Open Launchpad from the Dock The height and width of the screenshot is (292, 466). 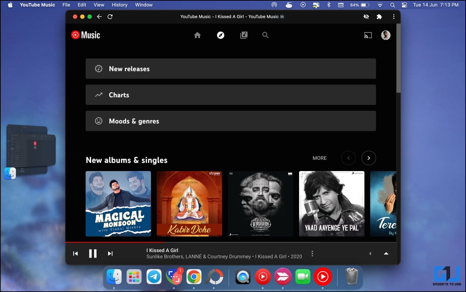134,277
